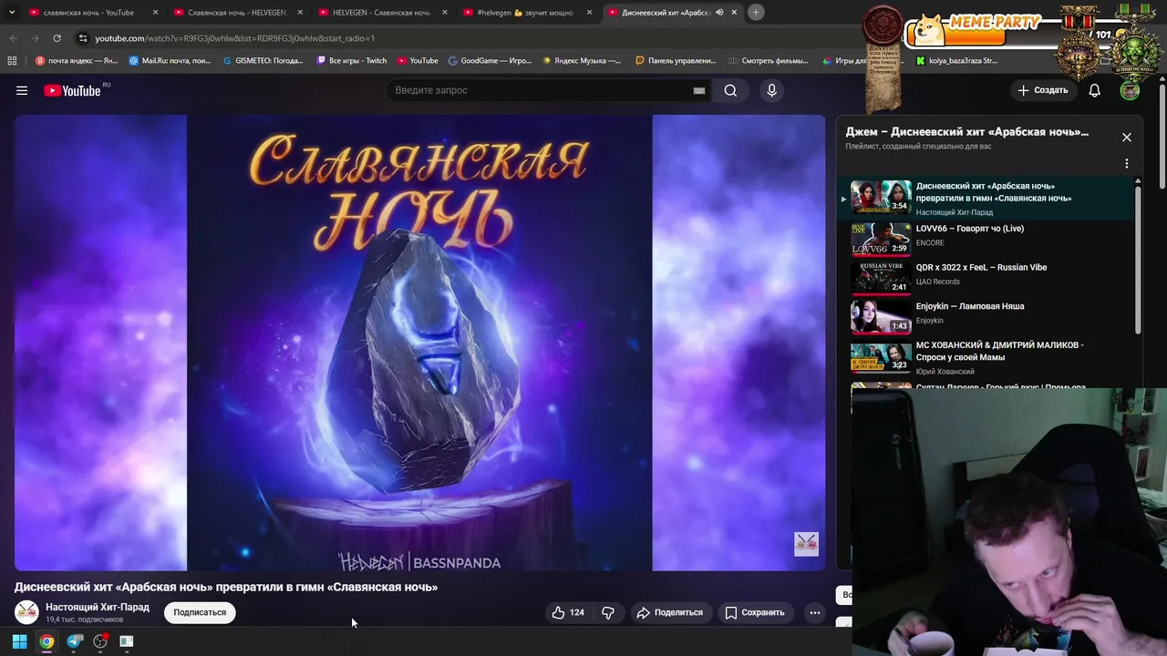Open the account avatar menu
1167x656 pixels.
click(1130, 90)
